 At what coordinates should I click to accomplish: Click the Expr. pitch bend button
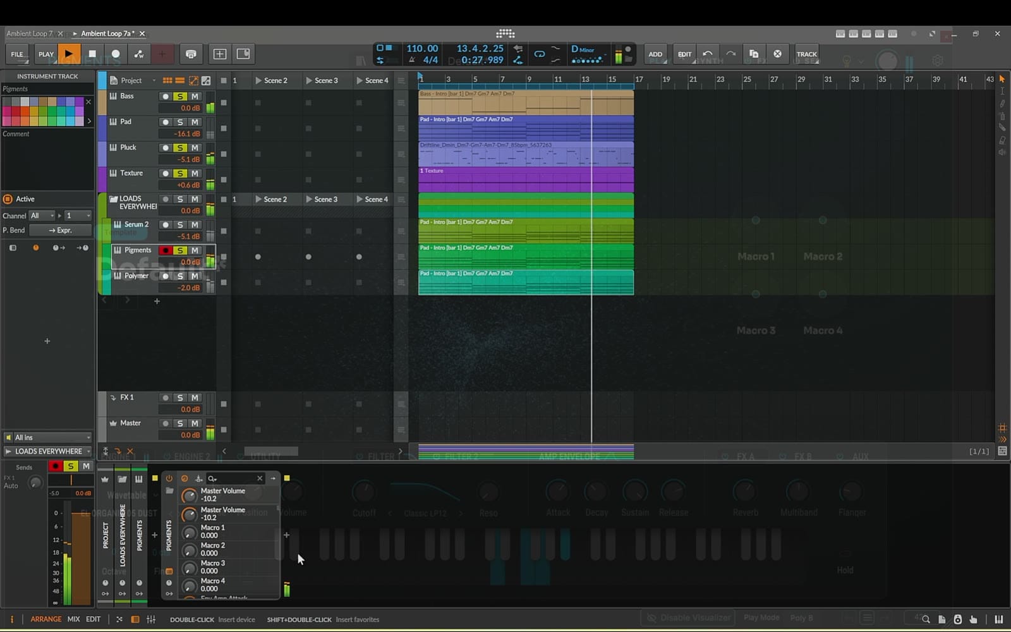60,230
